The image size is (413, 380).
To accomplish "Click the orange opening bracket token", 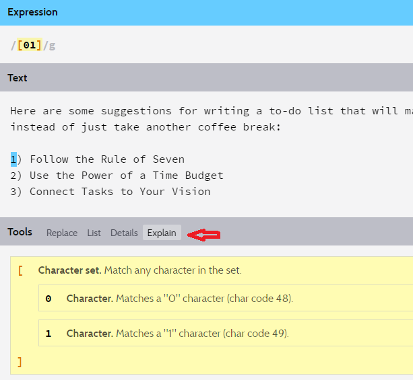I will coord(20,270).
